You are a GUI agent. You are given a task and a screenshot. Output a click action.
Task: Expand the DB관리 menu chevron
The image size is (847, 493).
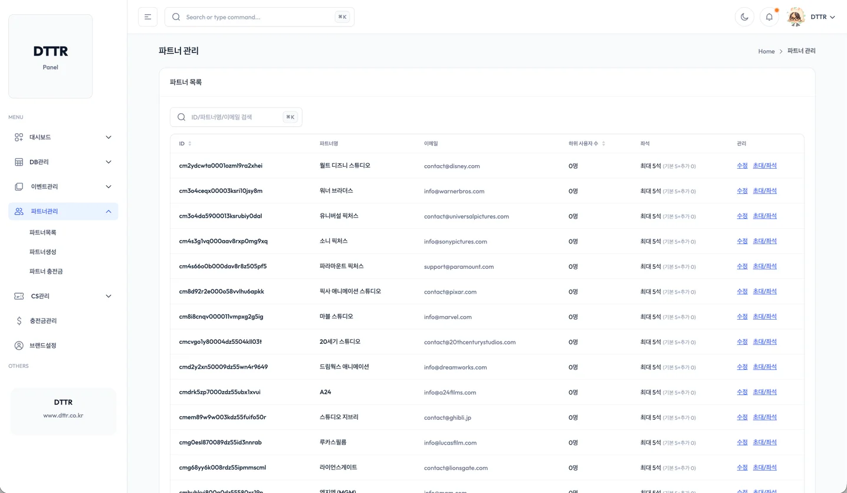(109, 162)
